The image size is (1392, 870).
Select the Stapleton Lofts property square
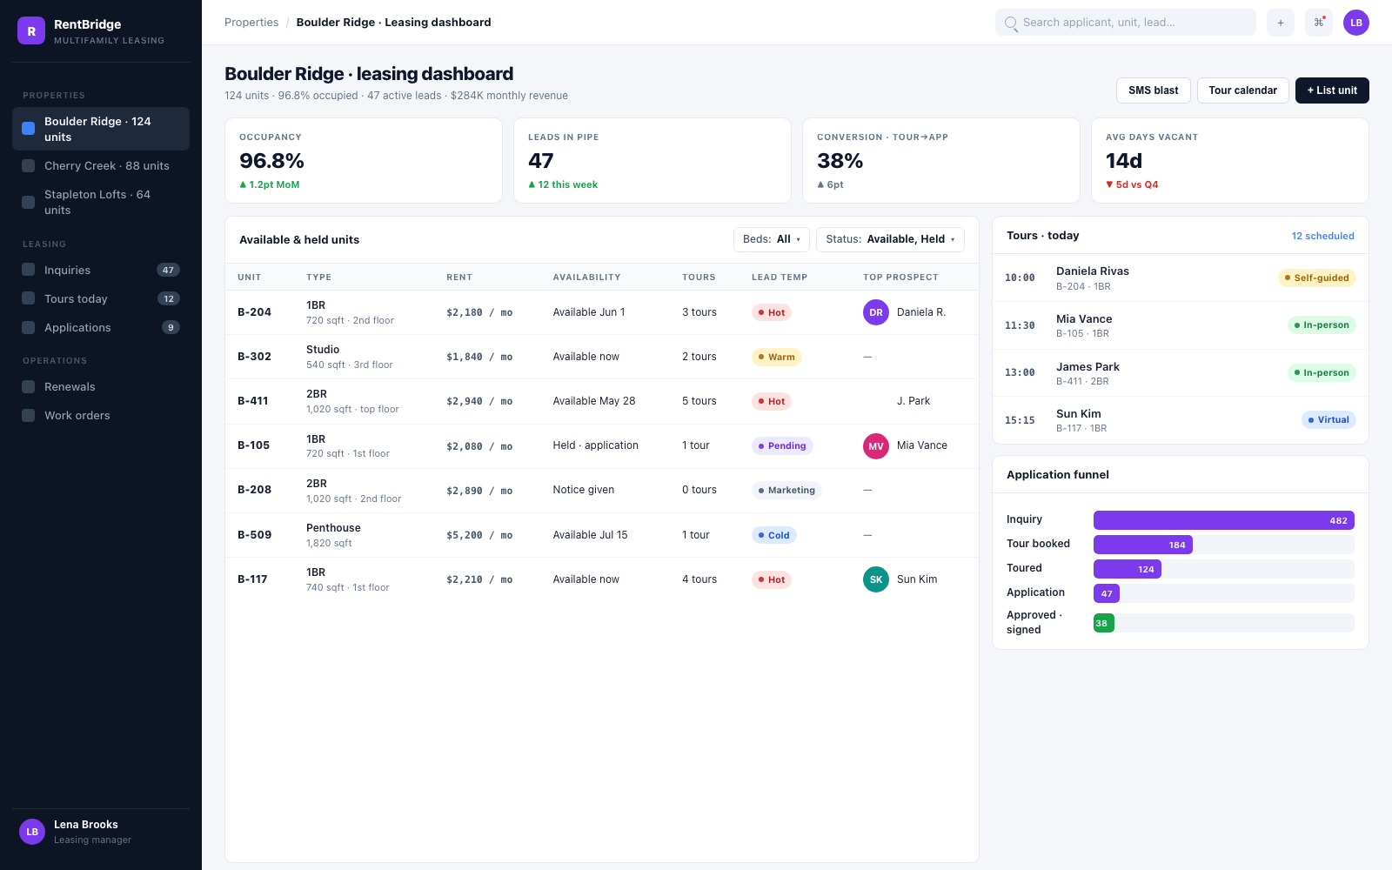coord(29,202)
